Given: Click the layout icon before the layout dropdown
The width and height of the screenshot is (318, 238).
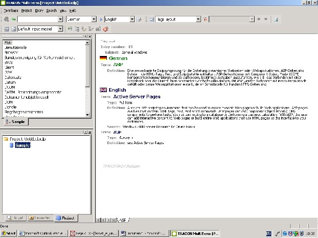Looking at the screenshot, I should (x=151, y=19).
